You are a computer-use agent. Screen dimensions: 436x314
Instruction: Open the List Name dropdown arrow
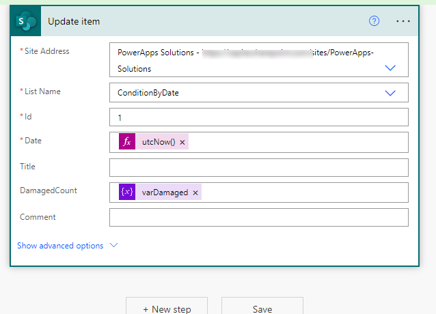pos(391,93)
